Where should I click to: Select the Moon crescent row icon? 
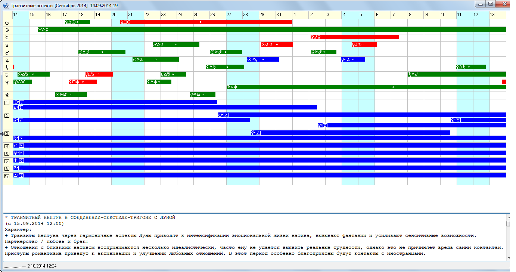7,30
